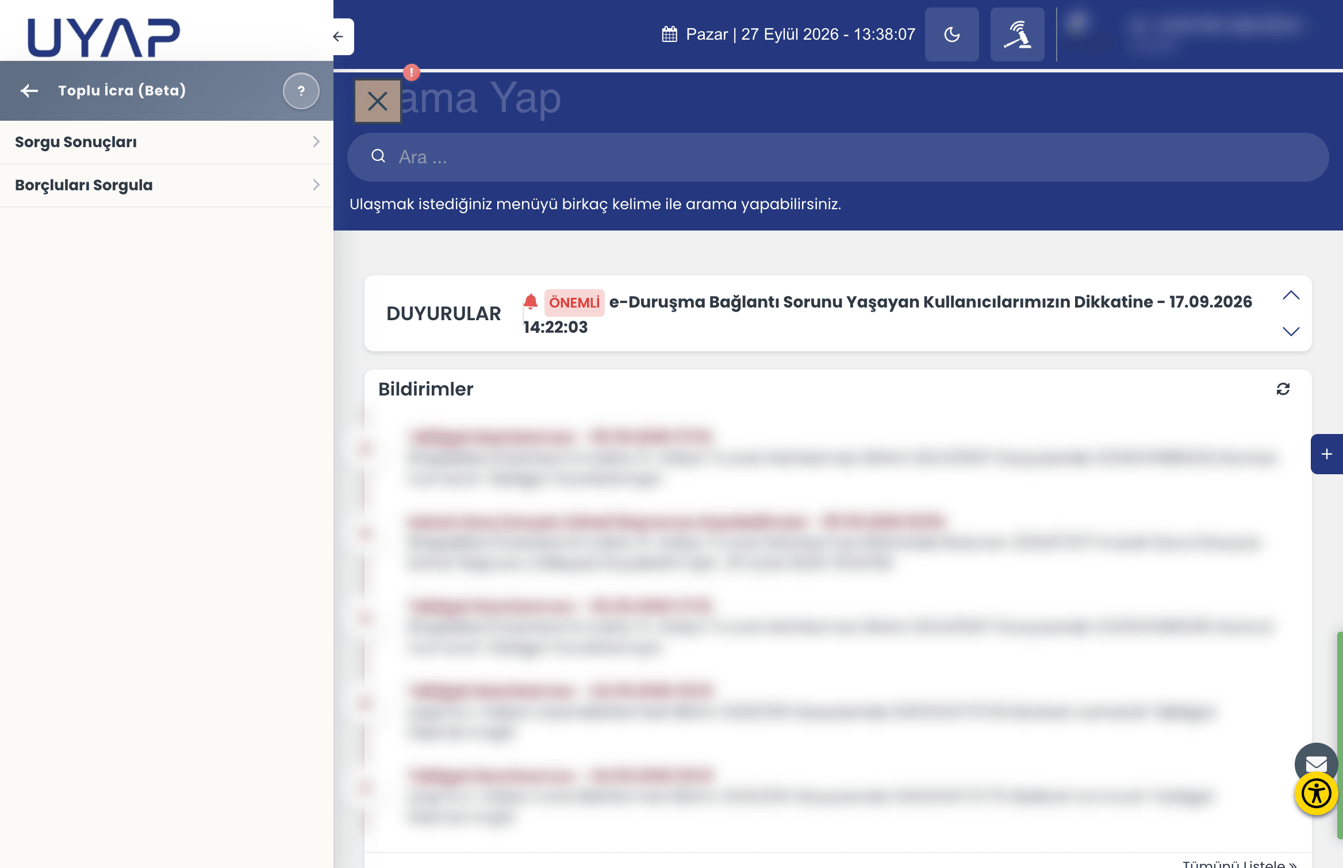Show previous announcement with up chevron

pyautogui.click(x=1291, y=295)
